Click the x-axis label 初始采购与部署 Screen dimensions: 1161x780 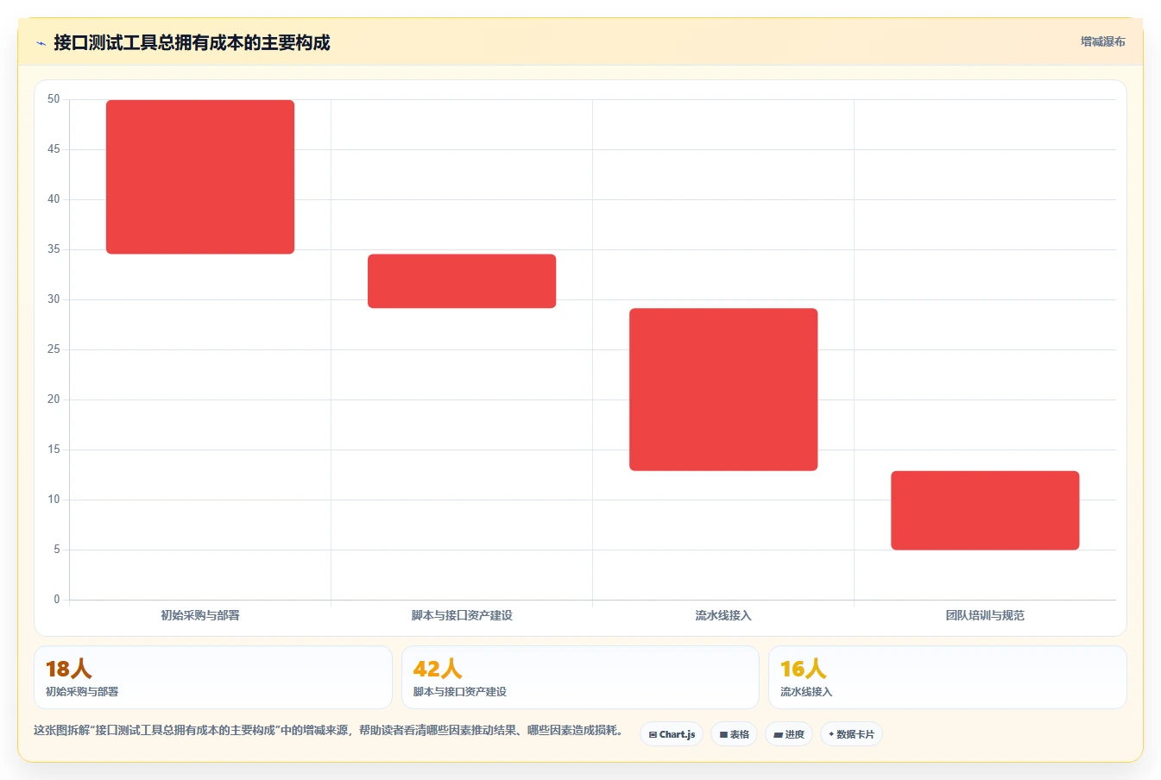(x=200, y=615)
